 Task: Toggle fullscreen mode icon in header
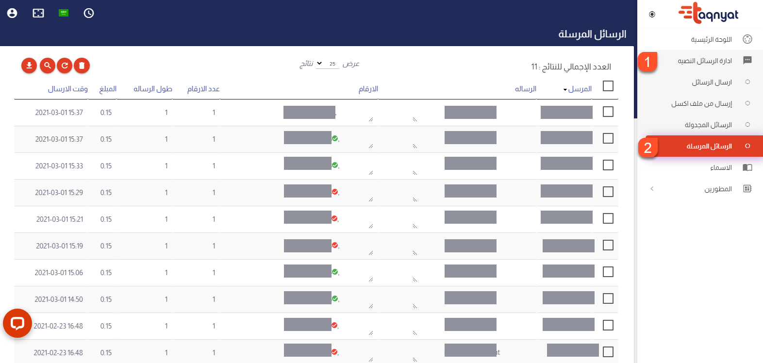(38, 13)
